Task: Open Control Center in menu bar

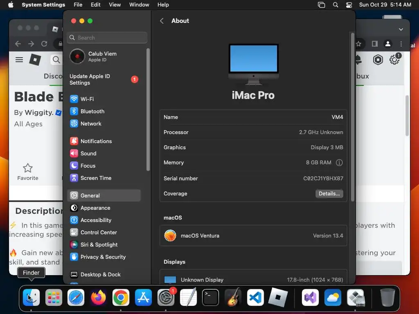Action: coord(349,5)
